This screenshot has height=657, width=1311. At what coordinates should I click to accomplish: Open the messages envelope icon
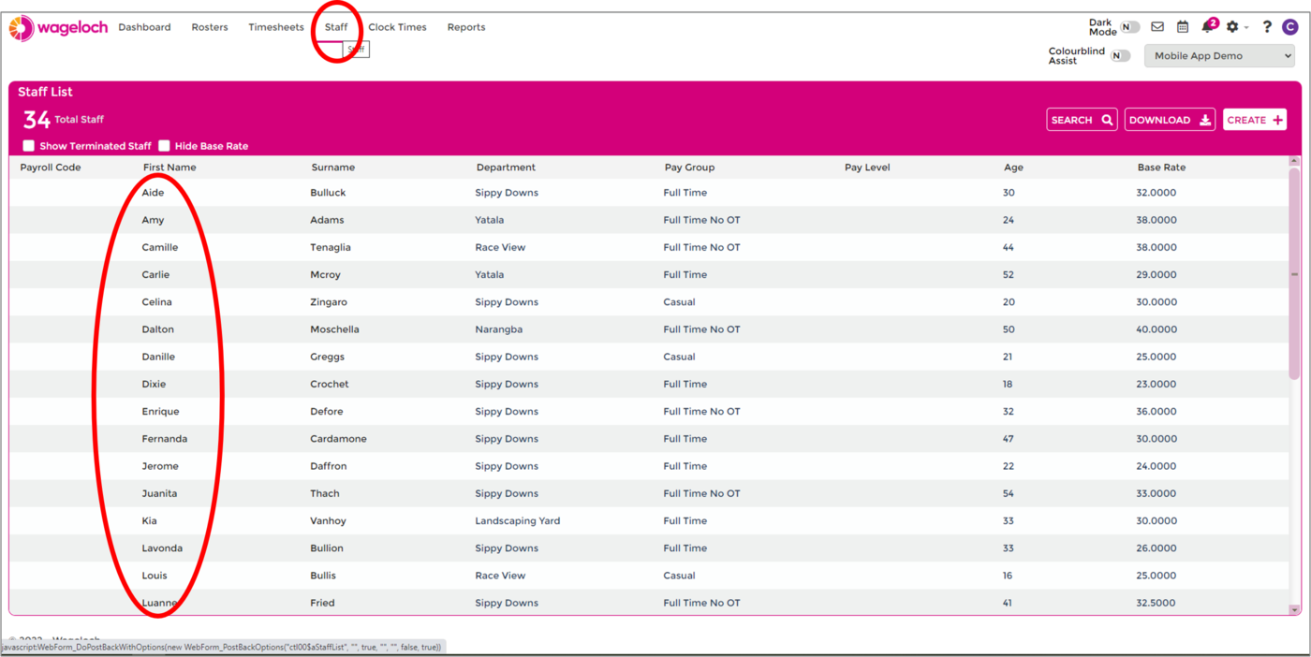tap(1157, 27)
